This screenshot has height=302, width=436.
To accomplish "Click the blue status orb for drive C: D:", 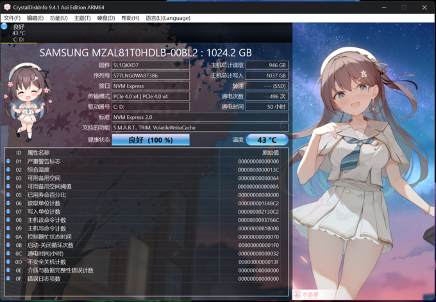I will pos(4,27).
